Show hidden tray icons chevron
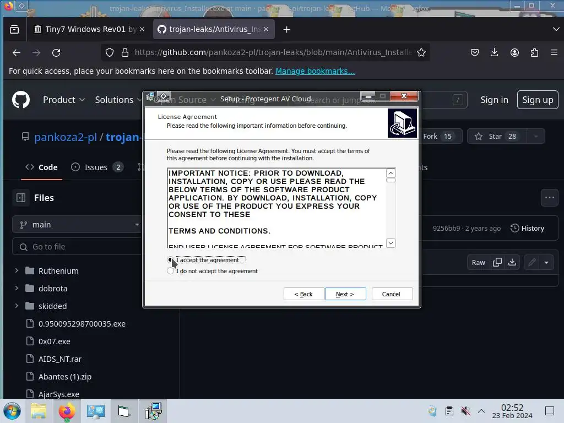 click(481, 411)
